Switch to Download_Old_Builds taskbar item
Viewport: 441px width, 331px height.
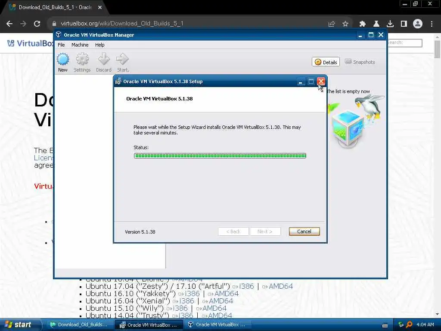point(79,325)
